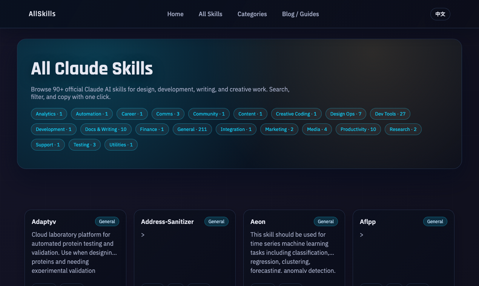Open the Aflpp skill card title
The width and height of the screenshot is (479, 286).
point(368,222)
